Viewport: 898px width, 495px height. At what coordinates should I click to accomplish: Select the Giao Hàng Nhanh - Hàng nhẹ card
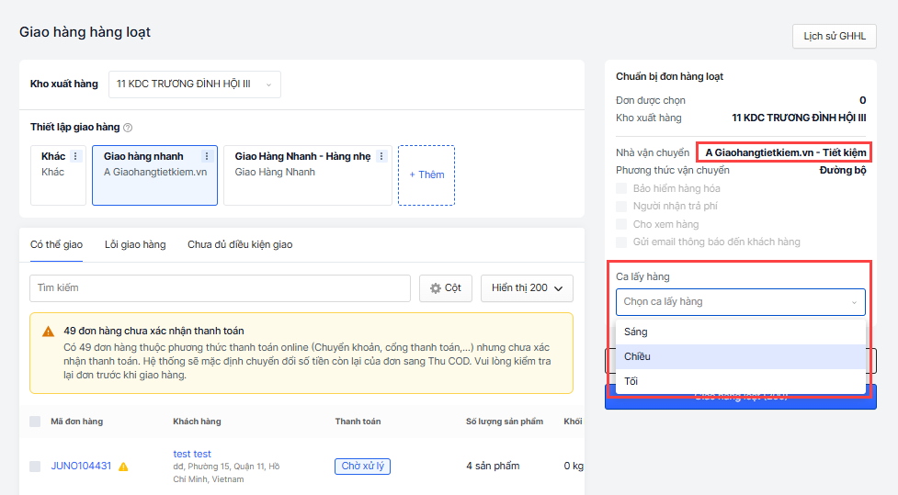coord(308,175)
